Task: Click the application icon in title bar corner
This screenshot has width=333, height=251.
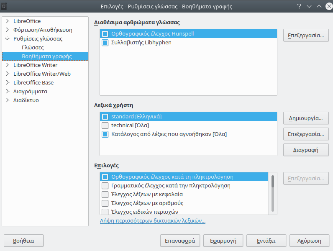Action: (x=4, y=6)
